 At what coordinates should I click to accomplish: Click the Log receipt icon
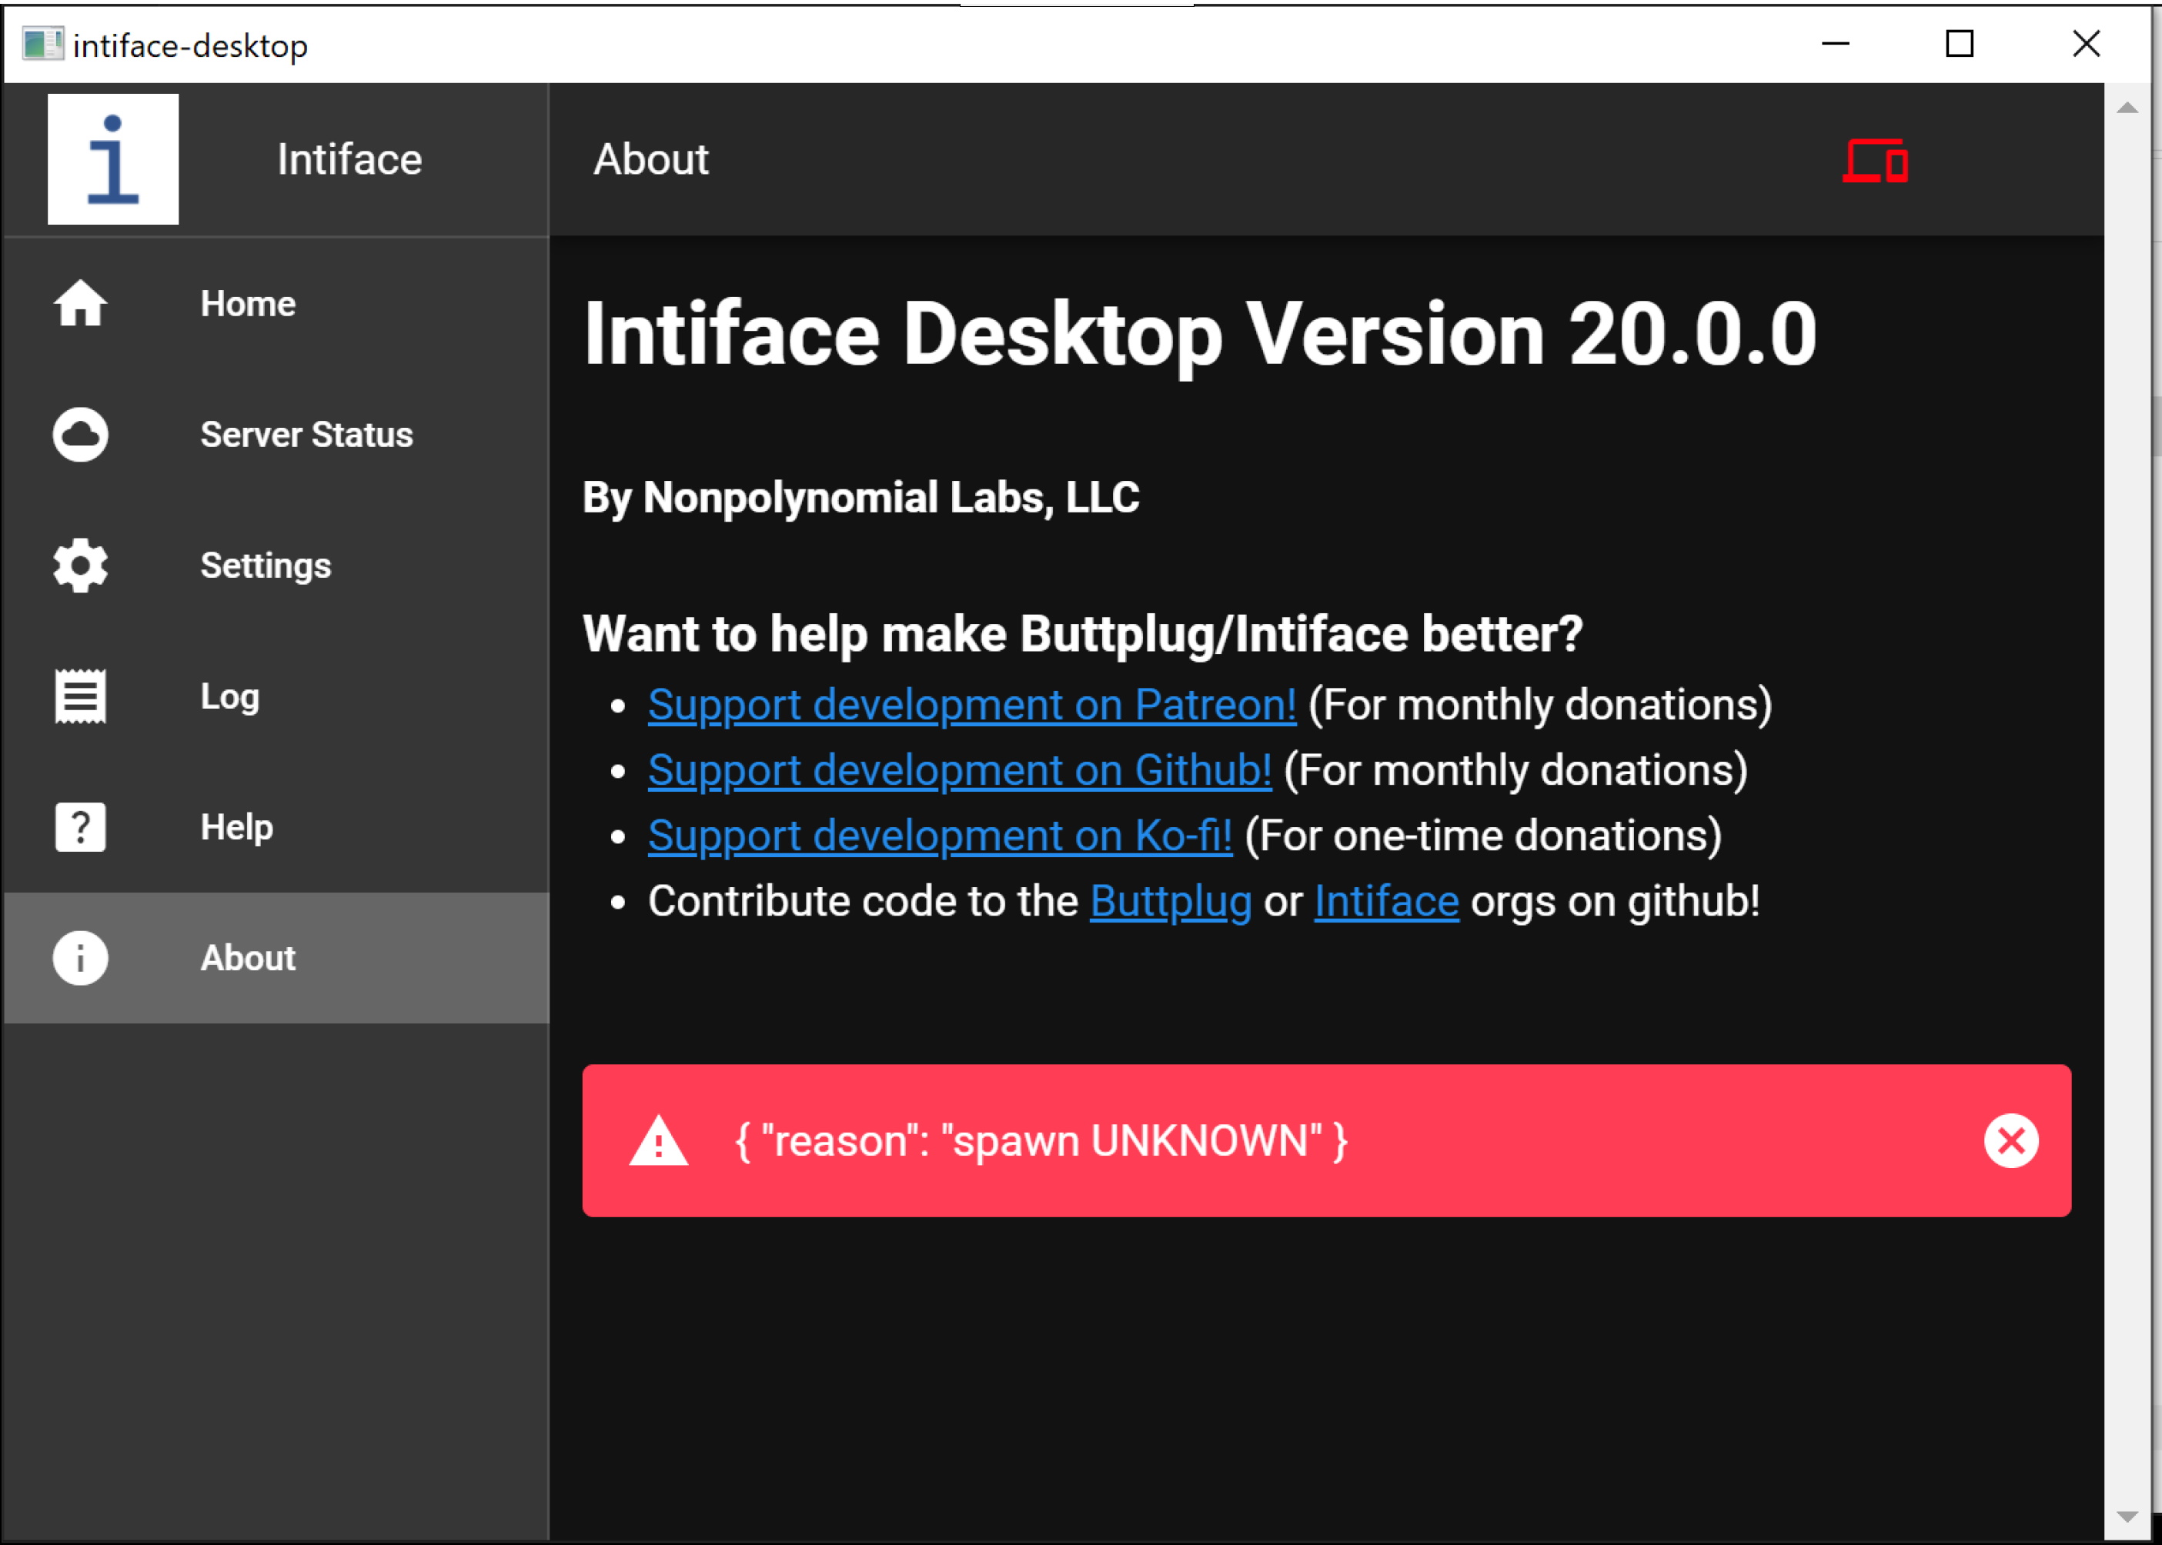[x=80, y=696]
